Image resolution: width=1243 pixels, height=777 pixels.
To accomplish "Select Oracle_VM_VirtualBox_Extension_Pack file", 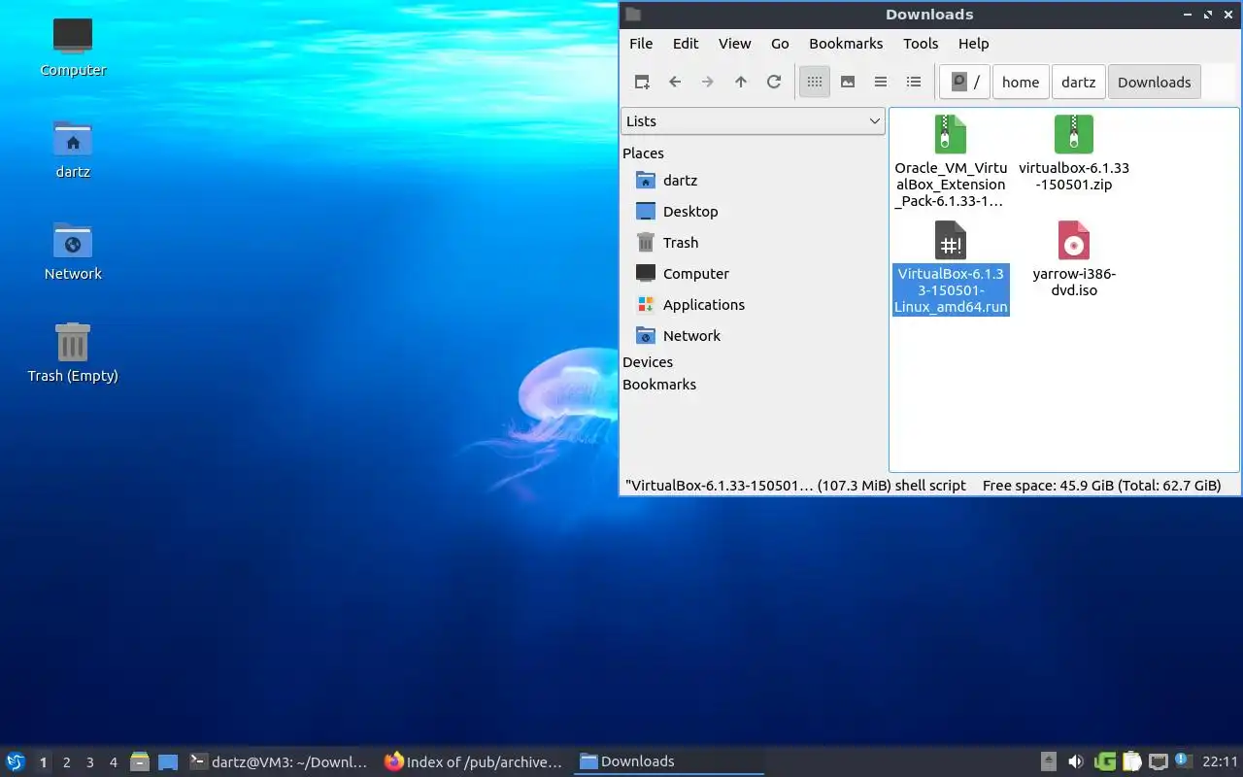I will point(951,162).
